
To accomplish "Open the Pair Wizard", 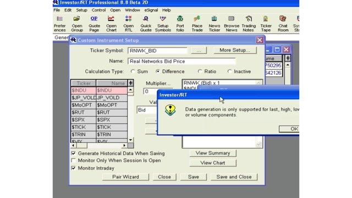I will (125, 177).
